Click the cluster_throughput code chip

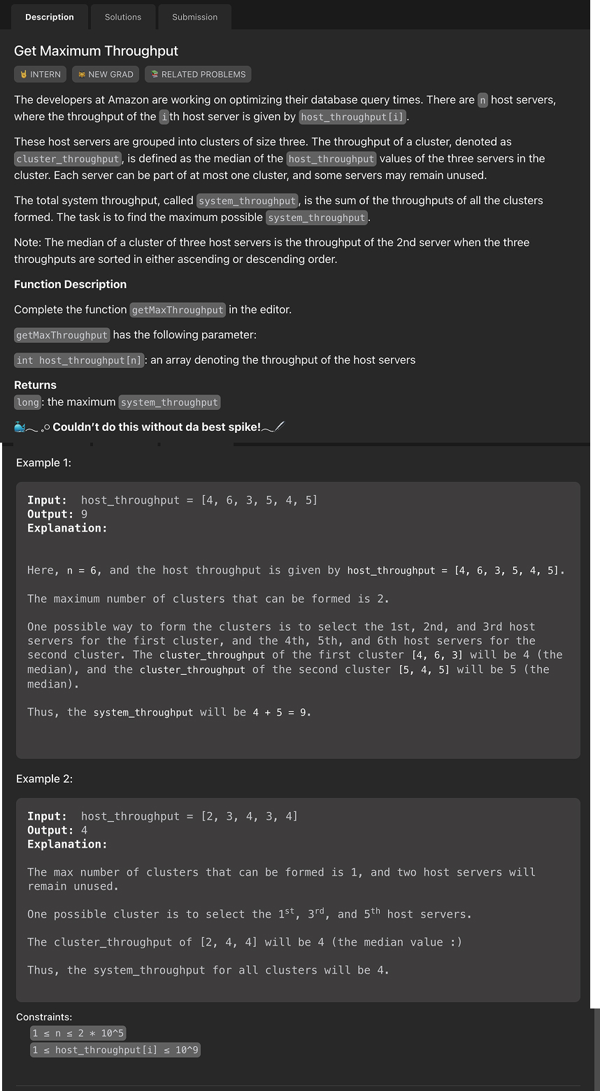[x=67, y=159]
